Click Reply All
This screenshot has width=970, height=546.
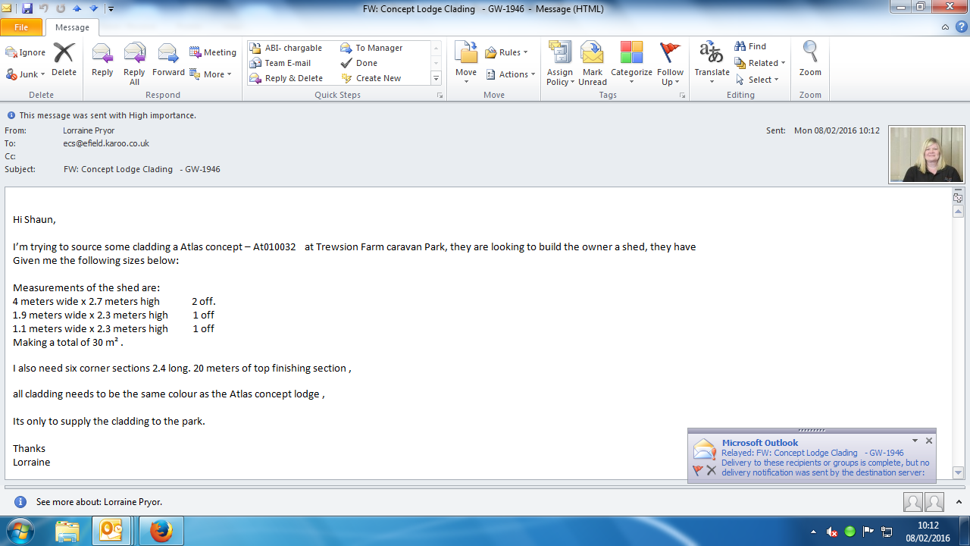pos(134,64)
